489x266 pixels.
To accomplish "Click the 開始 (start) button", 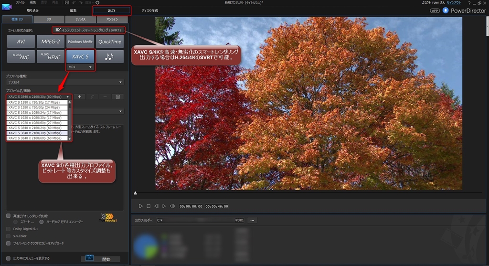I will (x=101, y=259).
